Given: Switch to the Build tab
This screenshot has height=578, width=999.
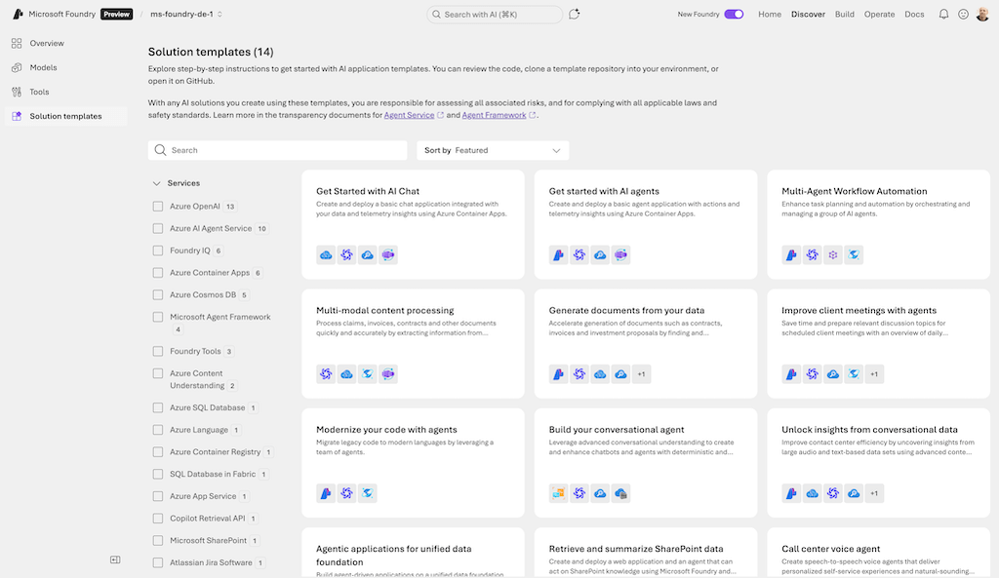Looking at the screenshot, I should 844,15.
